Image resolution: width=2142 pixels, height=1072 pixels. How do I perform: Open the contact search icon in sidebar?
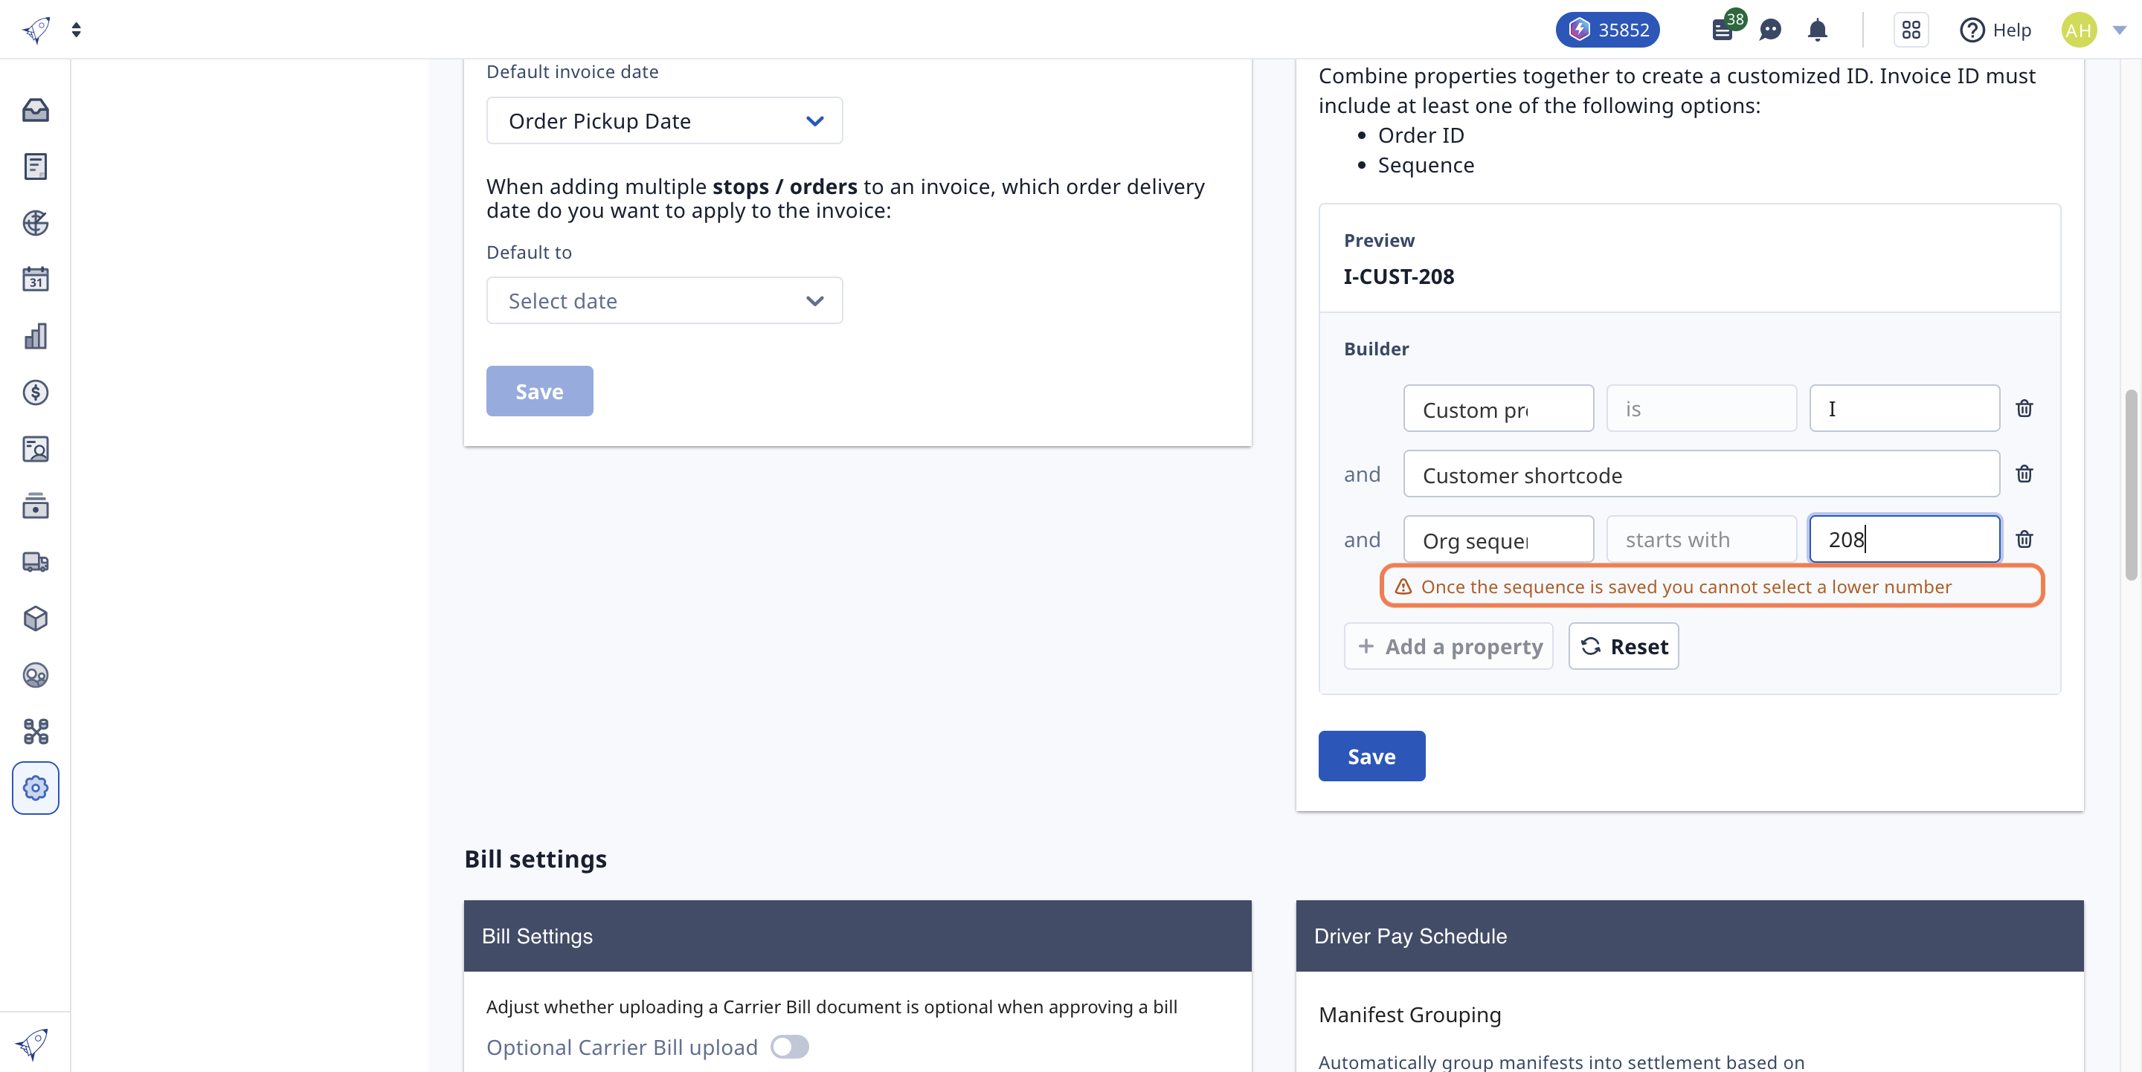coord(35,449)
